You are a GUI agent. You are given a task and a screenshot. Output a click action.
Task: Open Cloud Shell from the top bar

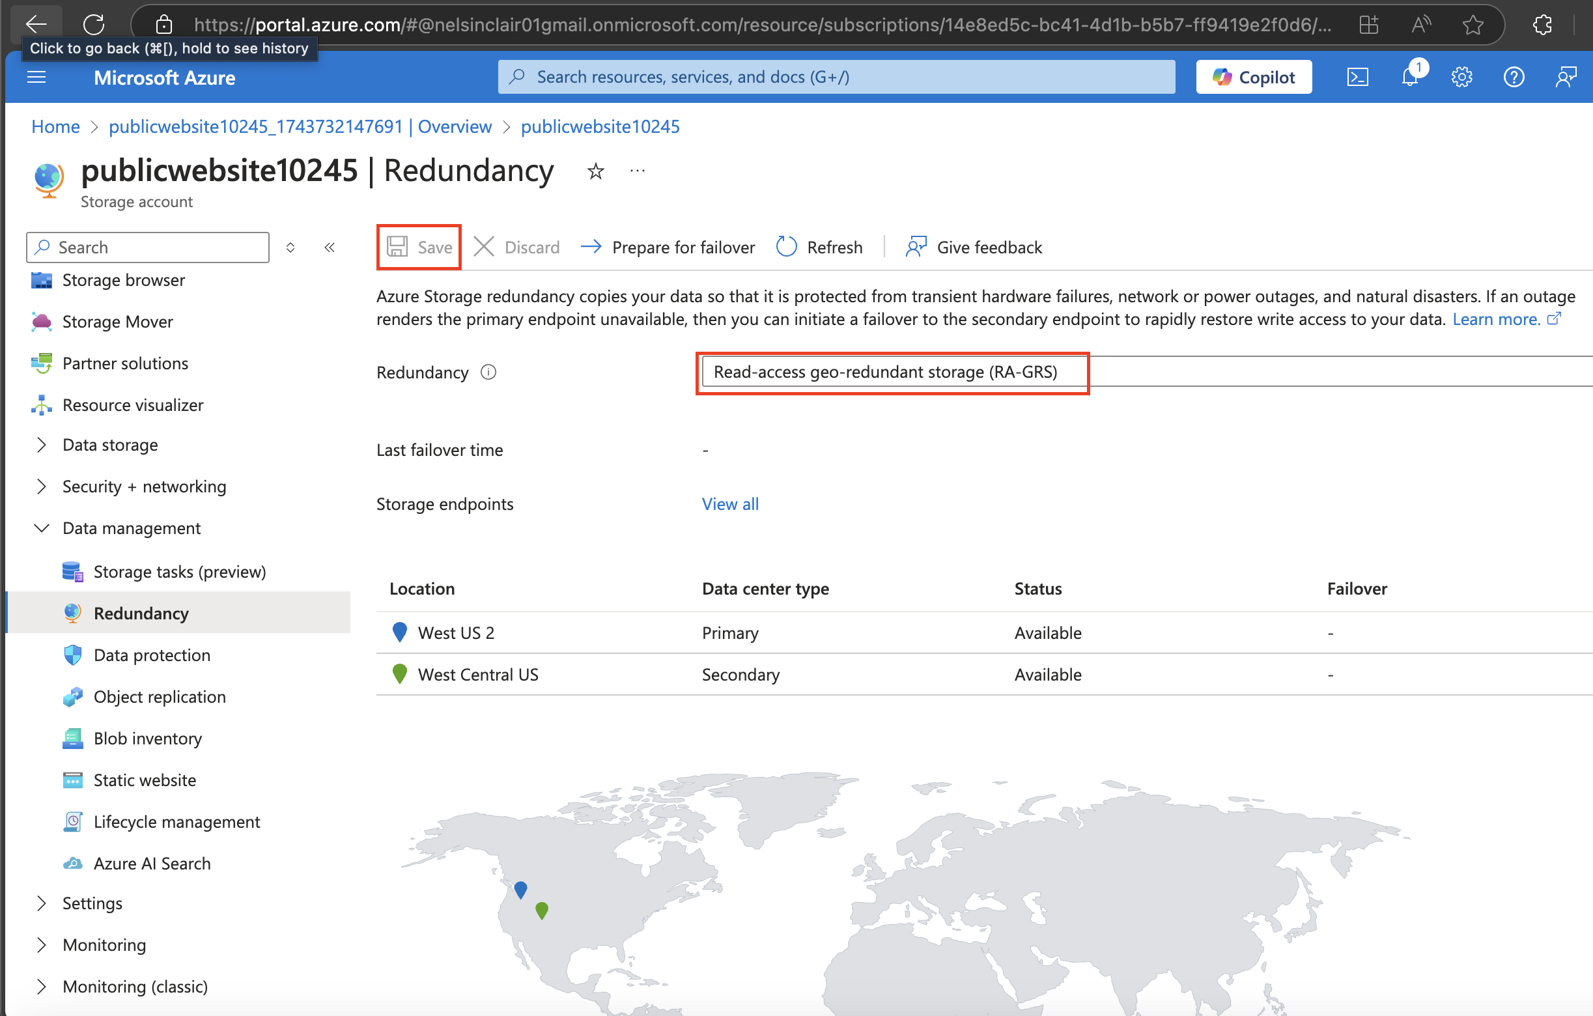[1357, 78]
